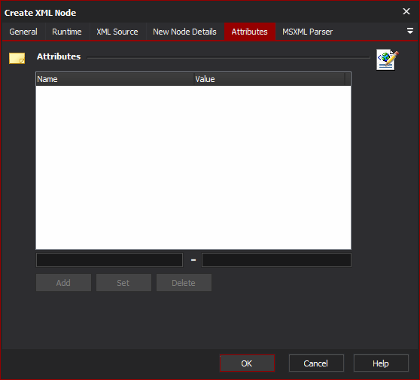Select the New Node Details tab

(x=184, y=32)
